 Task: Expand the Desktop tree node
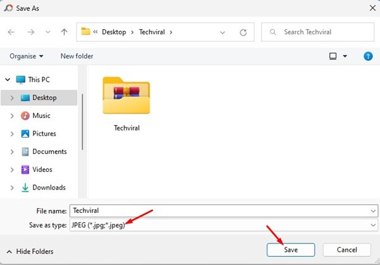pos(12,98)
